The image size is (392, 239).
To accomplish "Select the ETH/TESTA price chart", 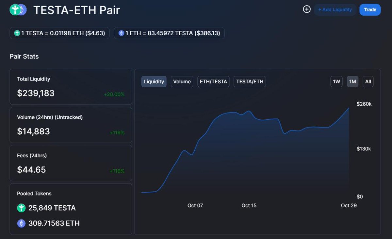I will [213, 81].
